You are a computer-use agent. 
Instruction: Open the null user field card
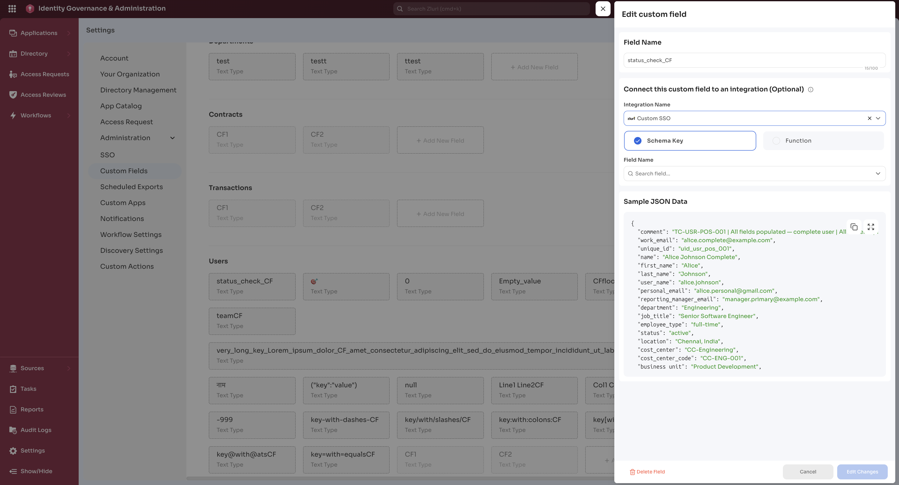coord(440,390)
